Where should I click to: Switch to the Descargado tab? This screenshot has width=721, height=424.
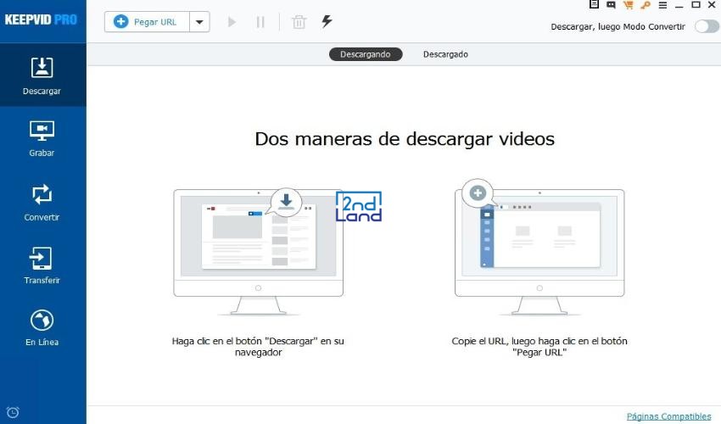(445, 54)
